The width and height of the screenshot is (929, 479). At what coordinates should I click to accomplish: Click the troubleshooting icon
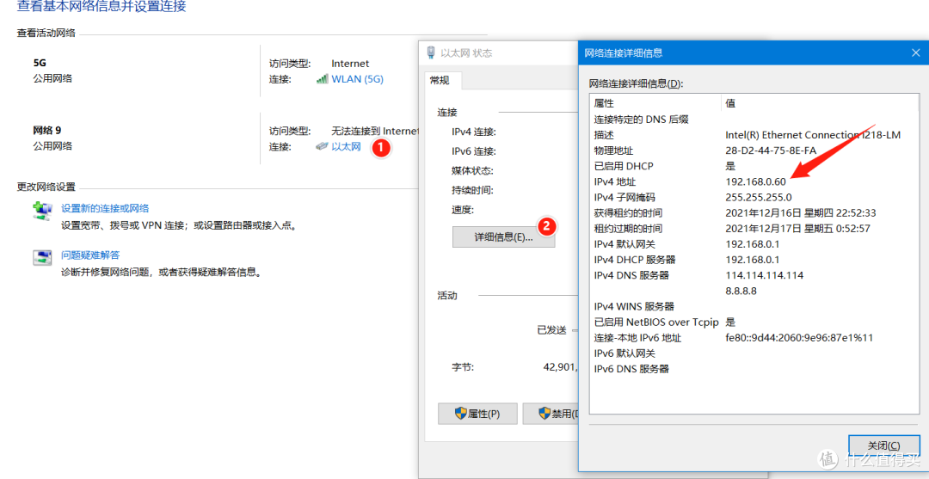click(x=42, y=257)
